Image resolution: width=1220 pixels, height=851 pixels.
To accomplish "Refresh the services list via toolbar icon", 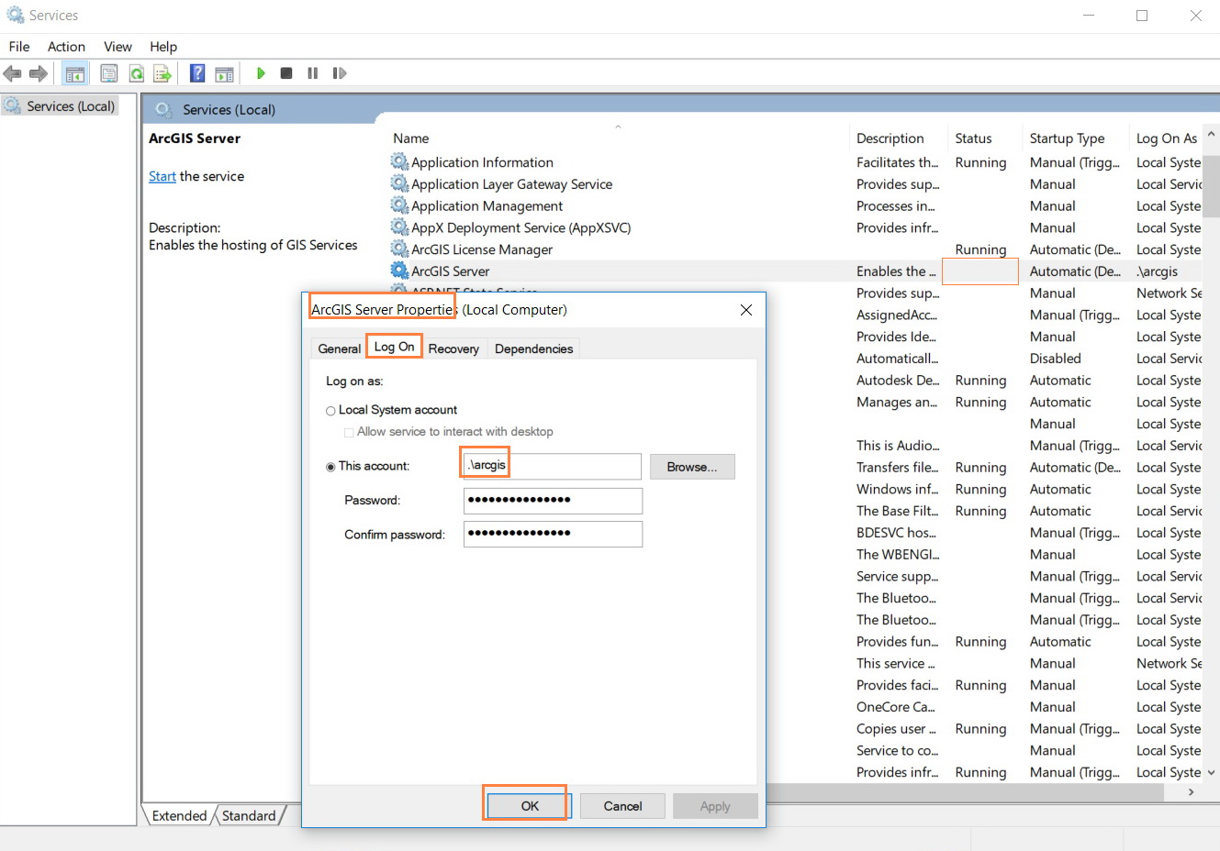I will 136,73.
